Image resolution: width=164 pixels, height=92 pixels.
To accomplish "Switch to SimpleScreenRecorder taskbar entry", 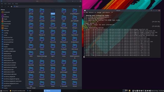I will click(18, 91).
